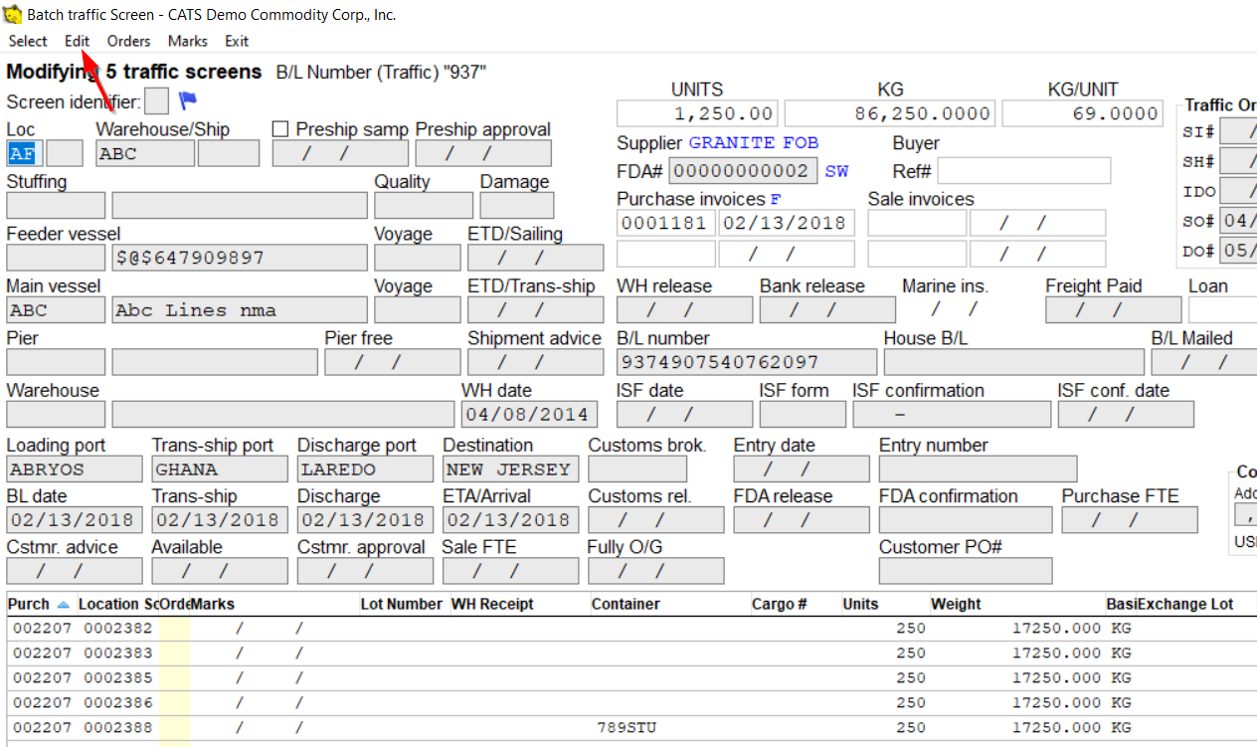Click the Sale FTE date field
The width and height of the screenshot is (1257, 747).
[x=510, y=571]
